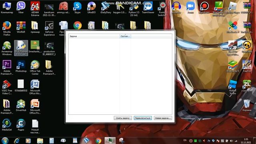Click the Audacity desktop icon

click(x=176, y=8)
